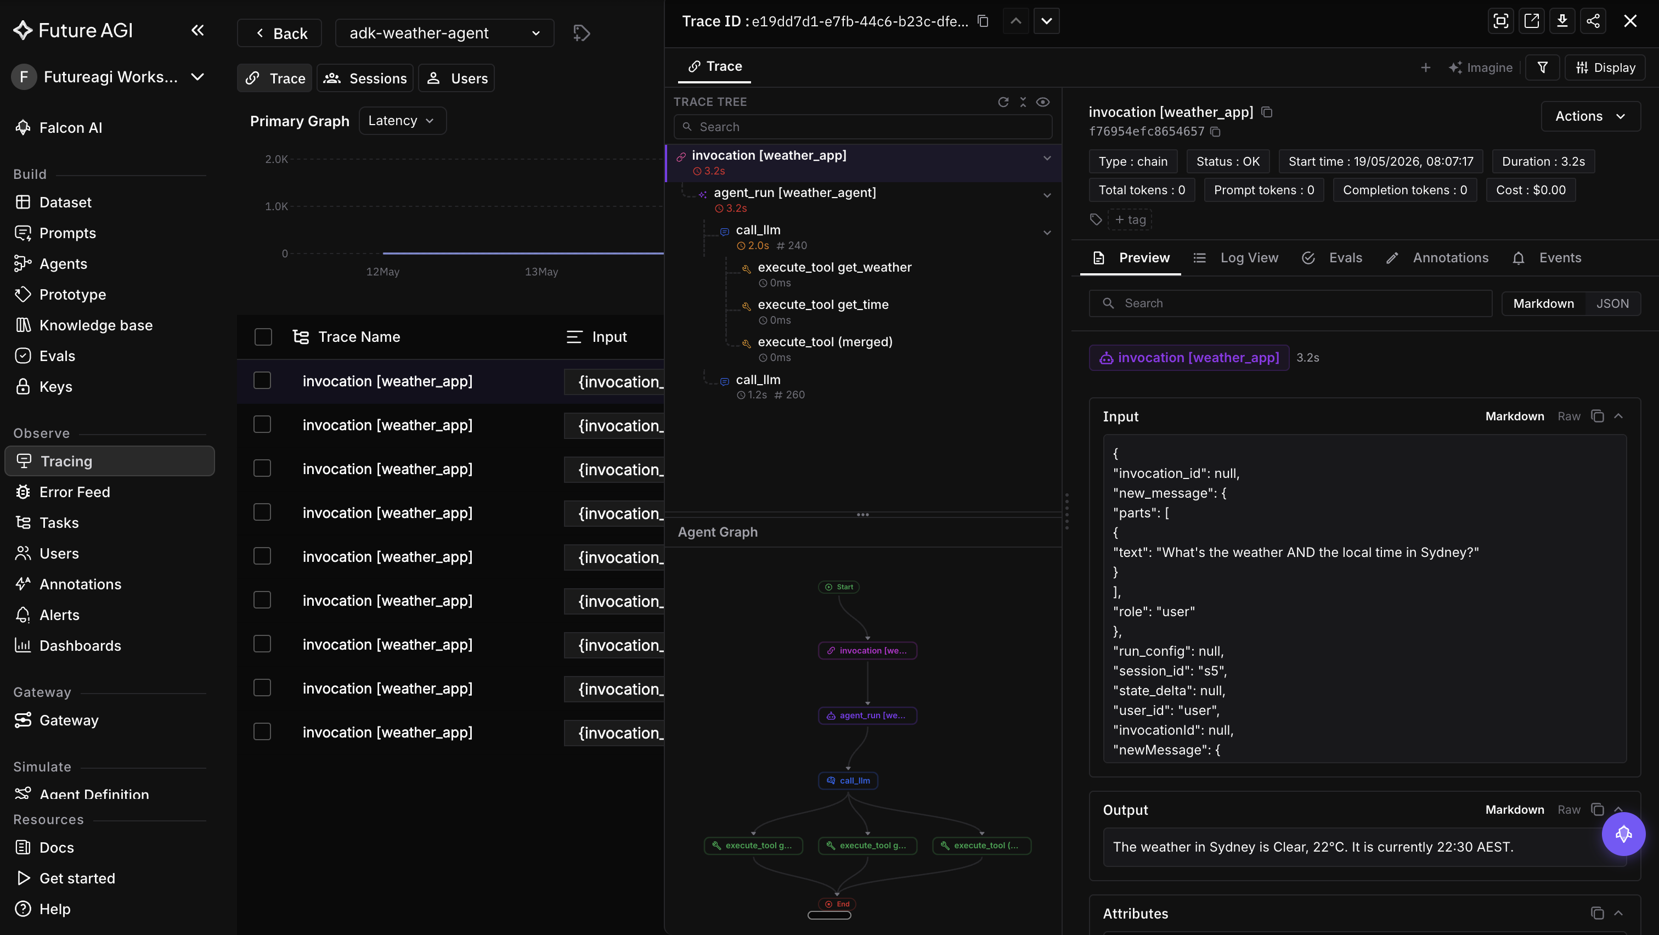This screenshot has width=1659, height=935.
Task: Collapse the first call_llm tree node
Action: click(x=1047, y=233)
